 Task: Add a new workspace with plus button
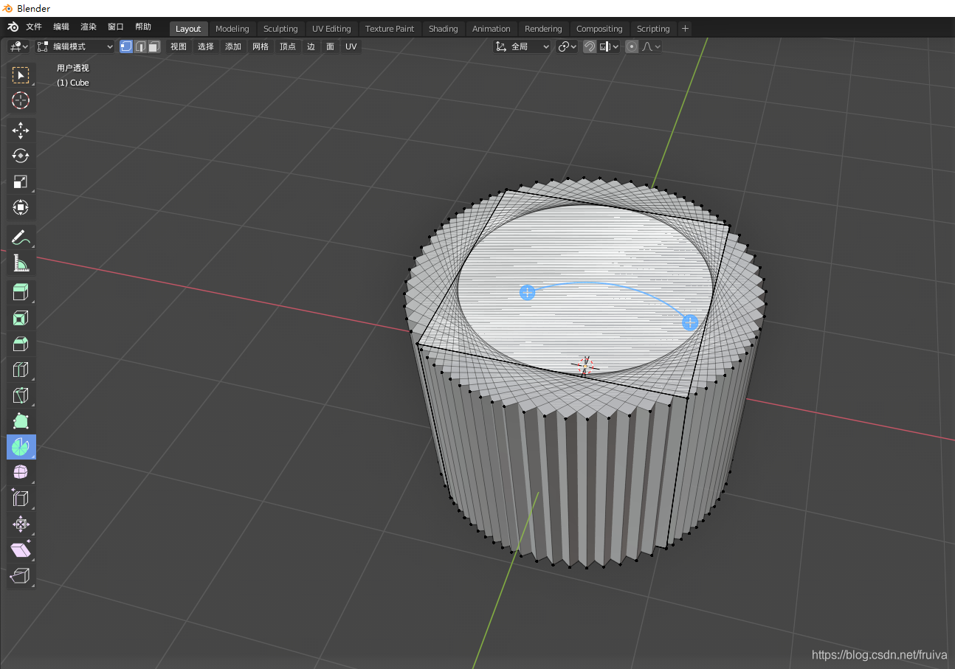pyautogui.click(x=685, y=29)
